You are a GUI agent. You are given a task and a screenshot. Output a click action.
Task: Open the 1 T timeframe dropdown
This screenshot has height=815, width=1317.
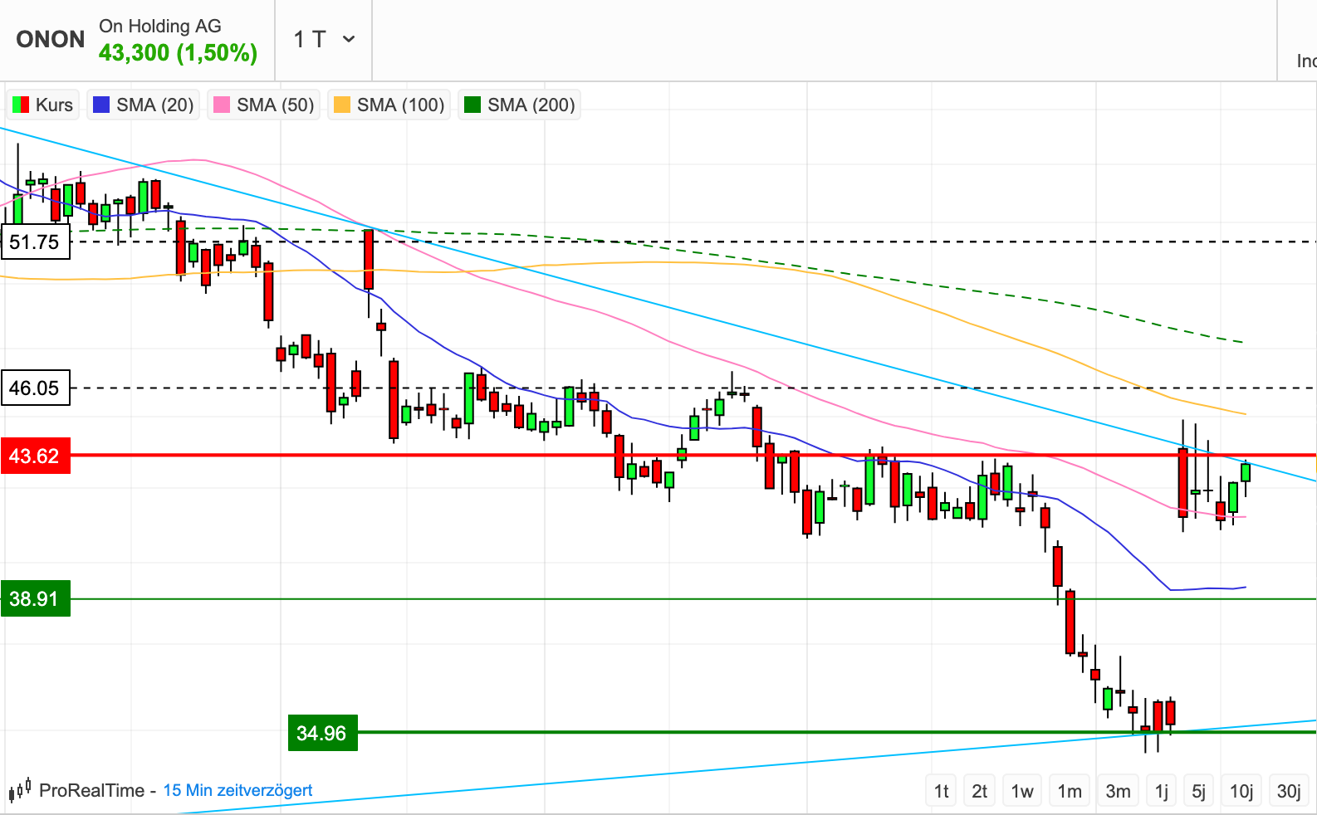click(324, 39)
